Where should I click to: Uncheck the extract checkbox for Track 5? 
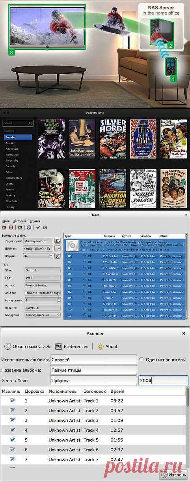coord(12,440)
